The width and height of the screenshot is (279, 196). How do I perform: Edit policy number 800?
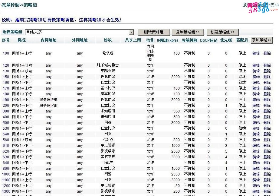point(256,168)
